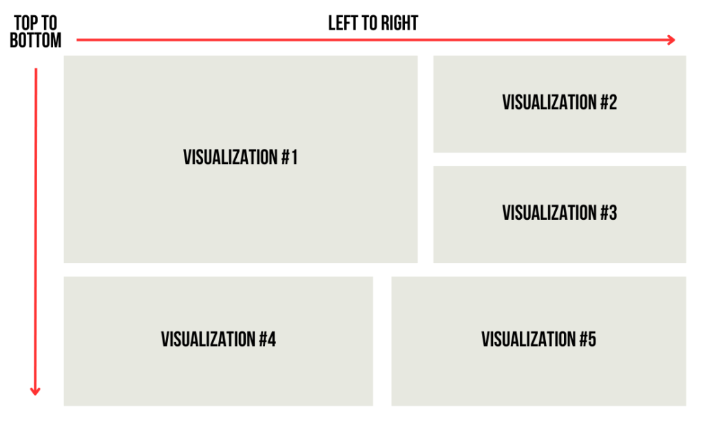705x421 pixels.
Task: Select the Visualization #4 panel
Action: [218, 341]
